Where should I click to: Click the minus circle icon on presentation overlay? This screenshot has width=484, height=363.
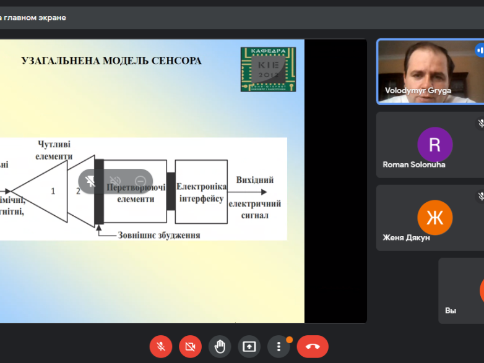pos(140,181)
